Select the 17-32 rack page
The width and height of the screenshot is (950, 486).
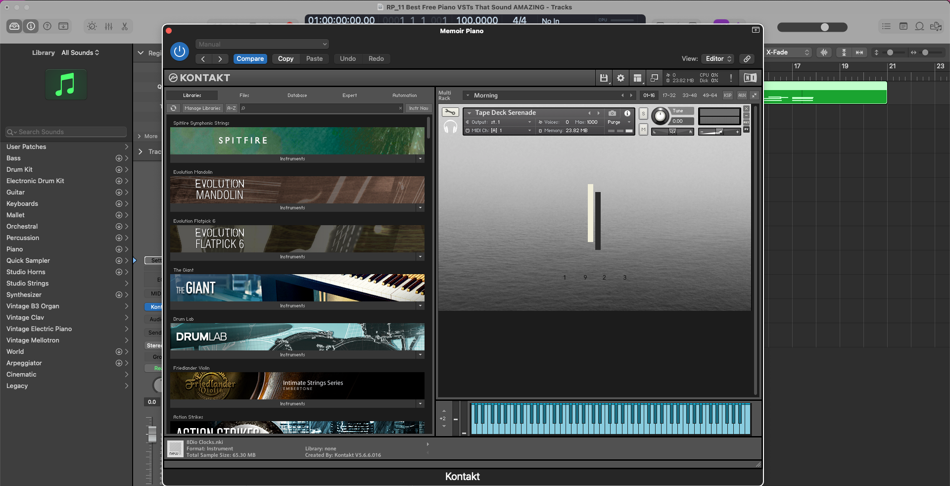[669, 95]
